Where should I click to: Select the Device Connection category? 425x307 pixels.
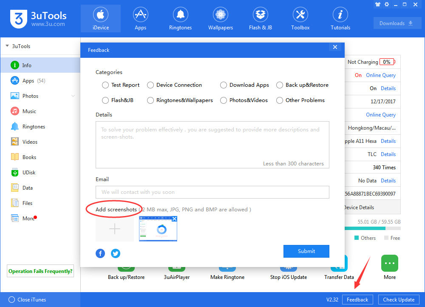point(150,85)
